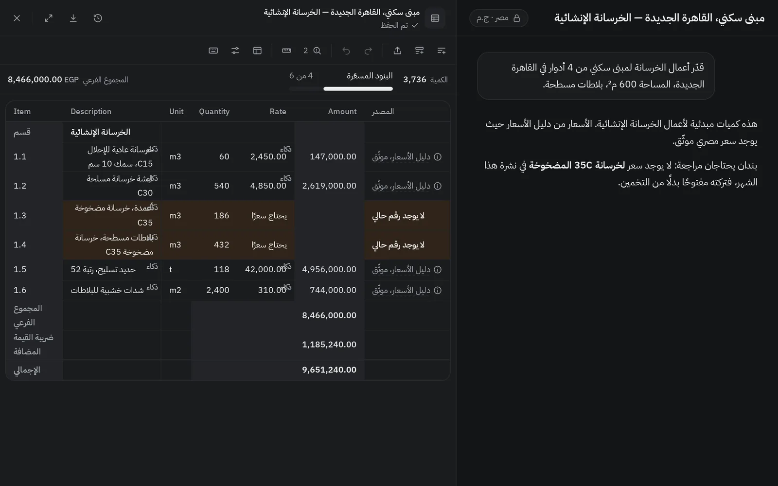Viewport: 778px width, 486px height.
Task: Click the priced items progress bar
Action: point(341,89)
